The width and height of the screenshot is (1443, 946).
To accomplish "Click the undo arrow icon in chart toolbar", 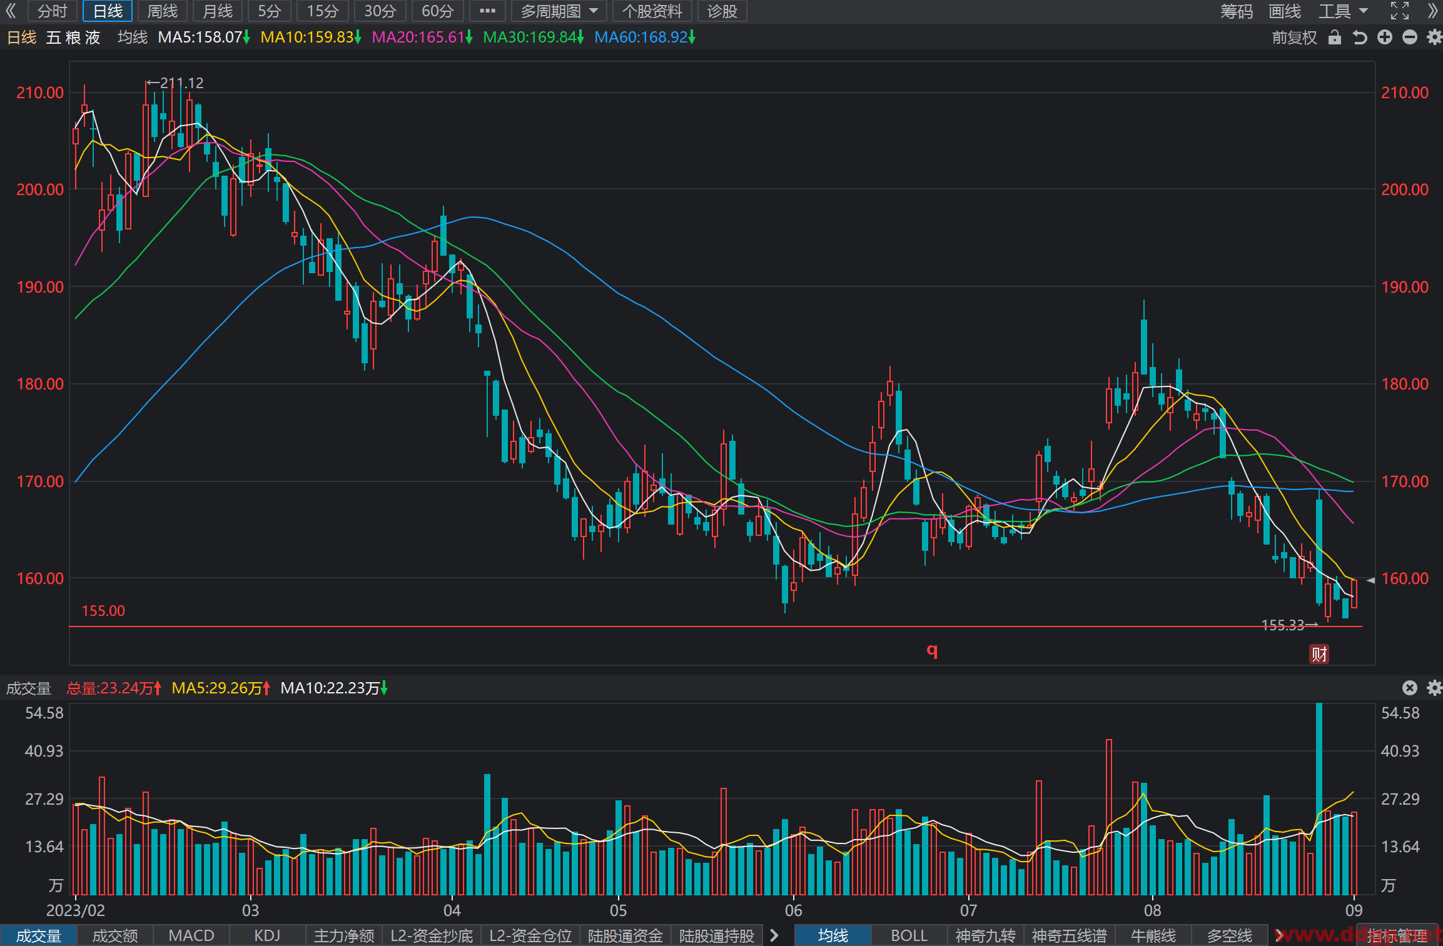I will [1360, 38].
